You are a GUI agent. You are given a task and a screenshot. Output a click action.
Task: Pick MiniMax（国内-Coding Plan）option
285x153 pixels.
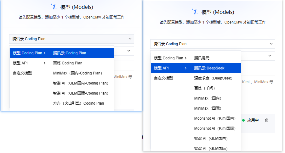point(82,73)
